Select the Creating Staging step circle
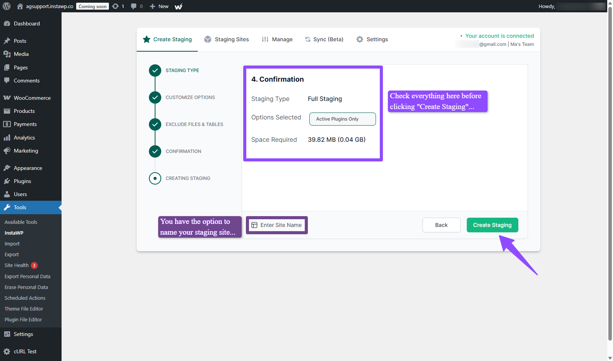613x361 pixels. tap(155, 178)
